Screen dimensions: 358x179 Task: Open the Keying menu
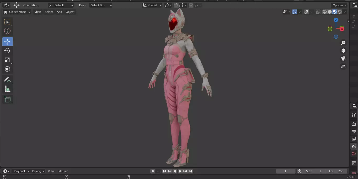pyautogui.click(x=38, y=171)
